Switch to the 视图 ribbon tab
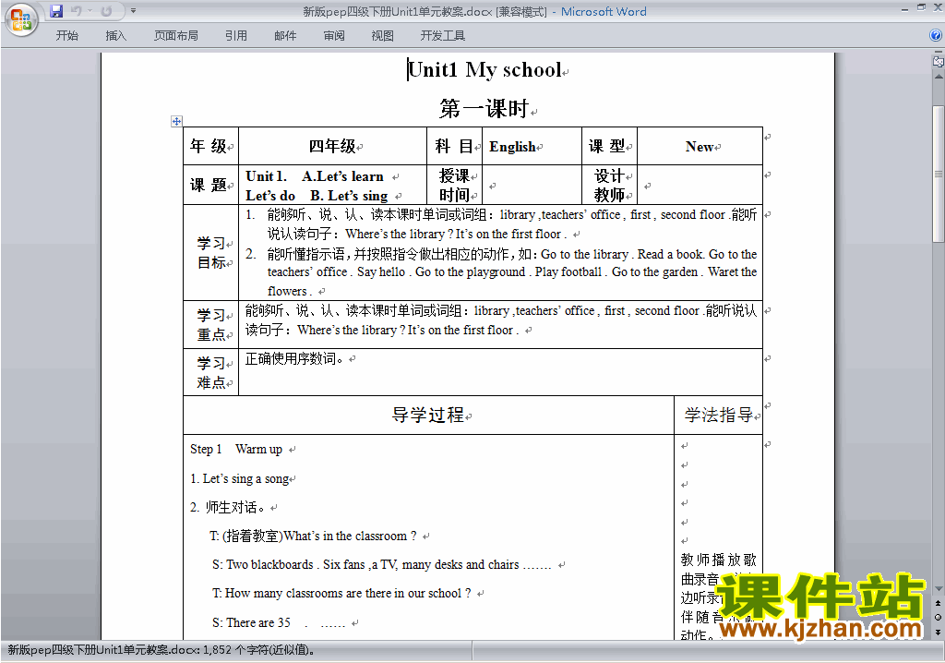The image size is (945, 663). [x=383, y=36]
